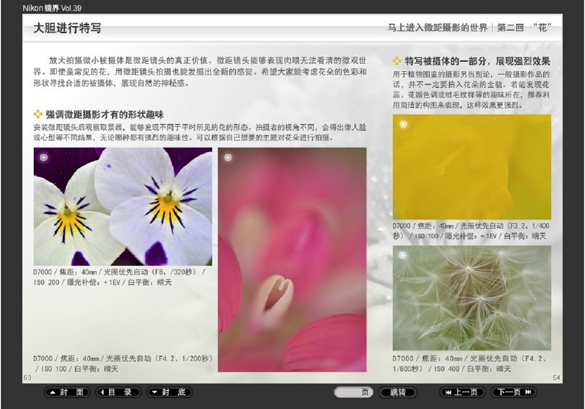Open the yellow flower macro photo

tap(472, 167)
